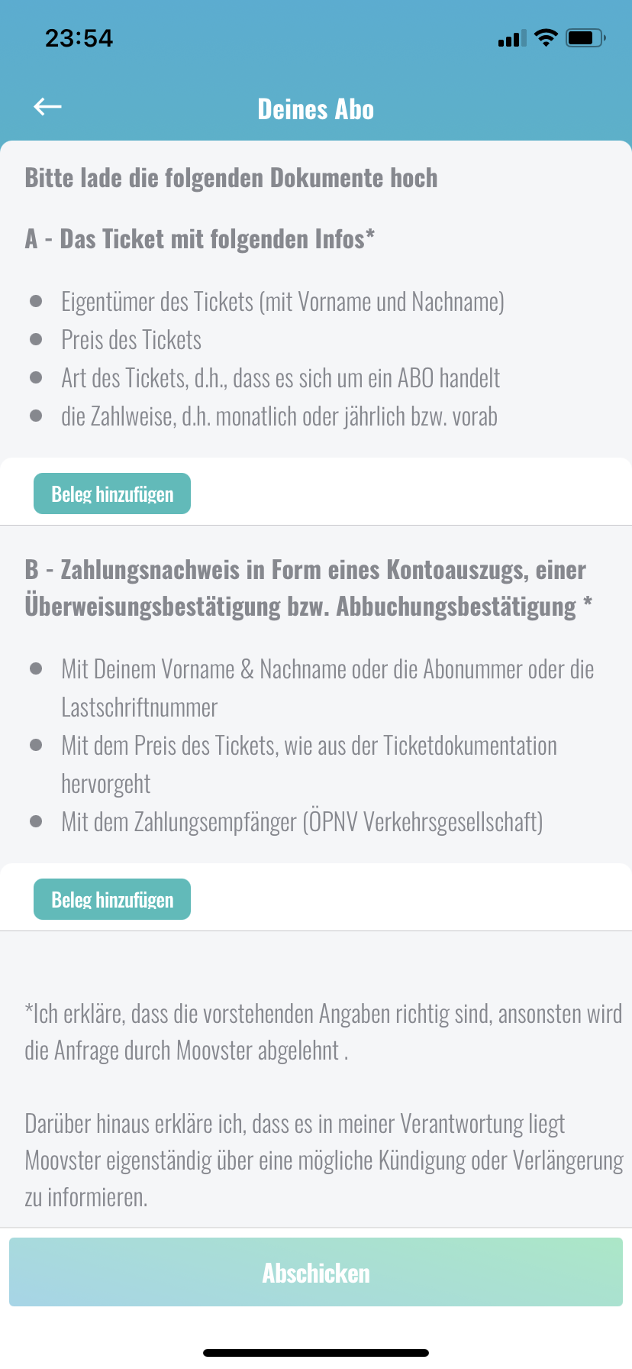The width and height of the screenshot is (632, 1369).
Task: Tap the heading "Bitte lade die folgenden Dokumente hoch"
Action: [231, 178]
